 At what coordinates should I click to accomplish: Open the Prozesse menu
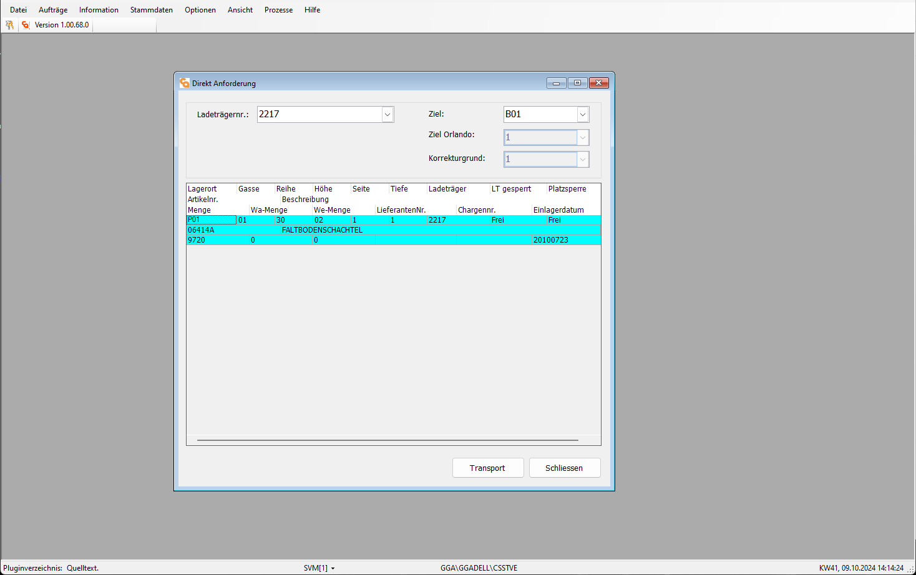(x=278, y=10)
